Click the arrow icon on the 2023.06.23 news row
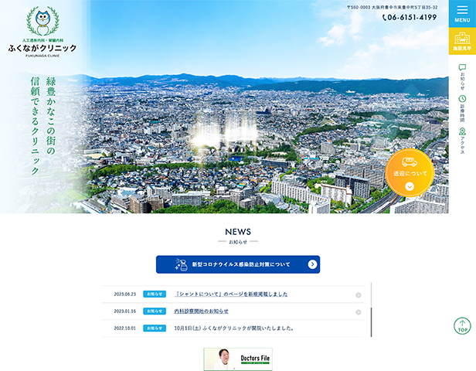Viewport: 476px width, 371px height. [x=359, y=295]
